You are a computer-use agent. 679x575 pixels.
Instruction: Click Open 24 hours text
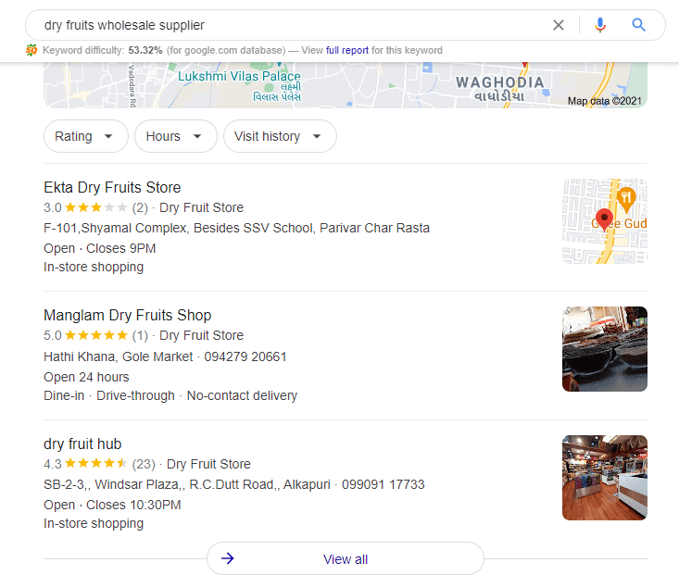pyautogui.click(x=86, y=377)
